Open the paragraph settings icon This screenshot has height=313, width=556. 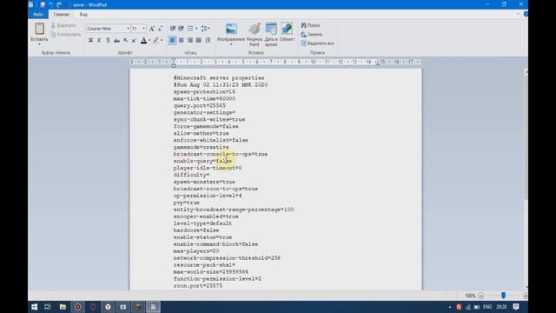click(208, 40)
